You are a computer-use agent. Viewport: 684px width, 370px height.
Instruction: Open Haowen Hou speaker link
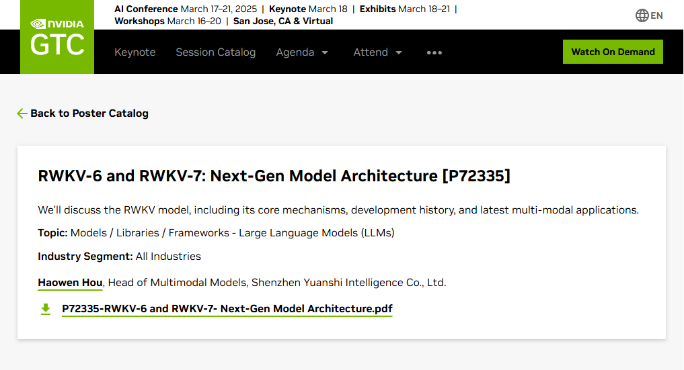(x=70, y=283)
